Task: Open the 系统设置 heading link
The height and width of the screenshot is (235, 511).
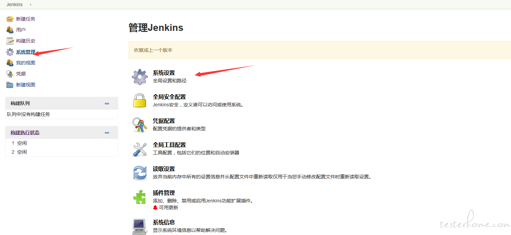Action: tap(164, 73)
